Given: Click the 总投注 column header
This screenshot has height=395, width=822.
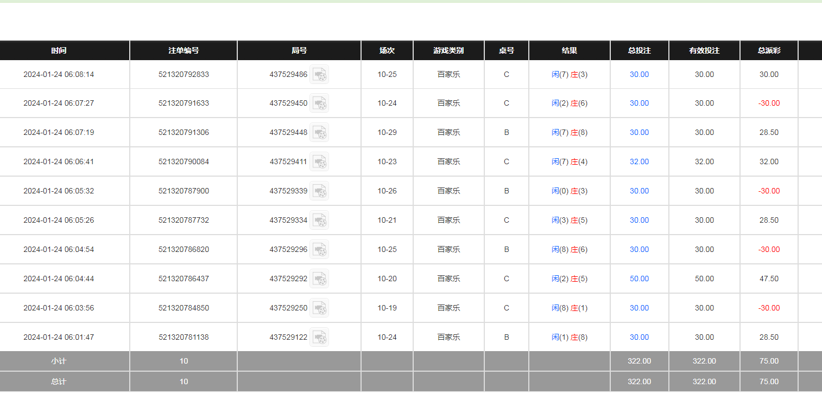Looking at the screenshot, I should pos(639,50).
